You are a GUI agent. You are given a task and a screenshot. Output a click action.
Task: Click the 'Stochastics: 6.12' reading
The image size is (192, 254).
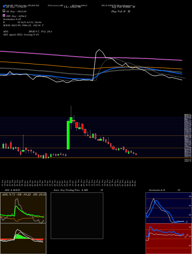click(x=12, y=19)
